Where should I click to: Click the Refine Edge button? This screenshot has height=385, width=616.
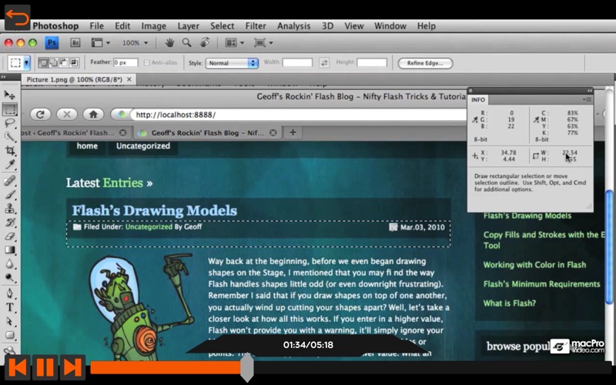(x=425, y=63)
